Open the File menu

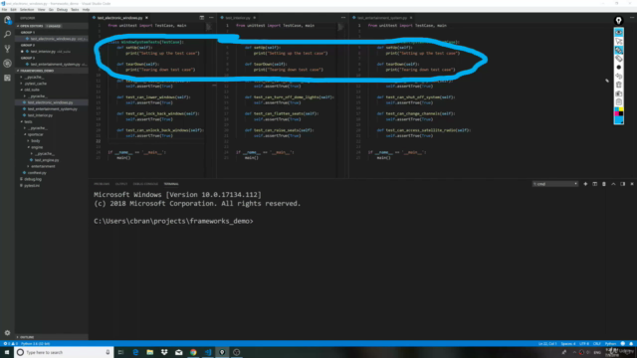click(x=4, y=9)
